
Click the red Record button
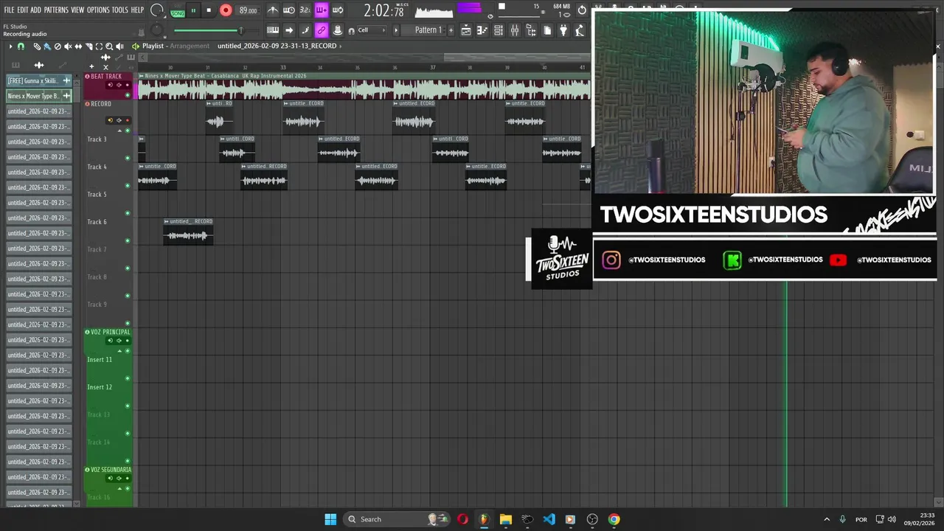coord(226,10)
